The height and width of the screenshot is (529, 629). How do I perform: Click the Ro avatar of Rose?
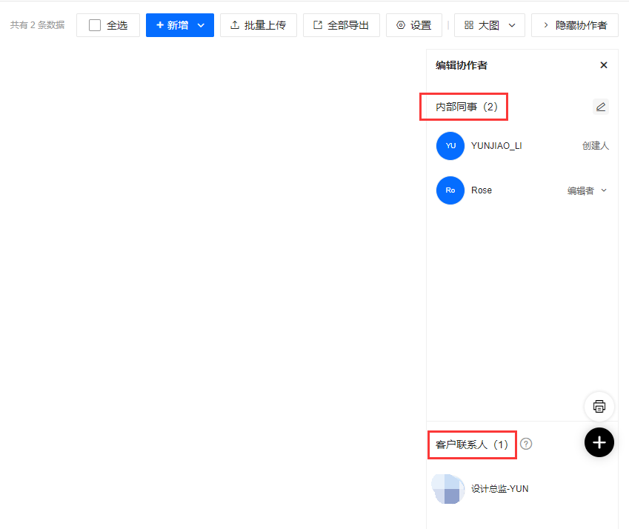[x=450, y=190]
